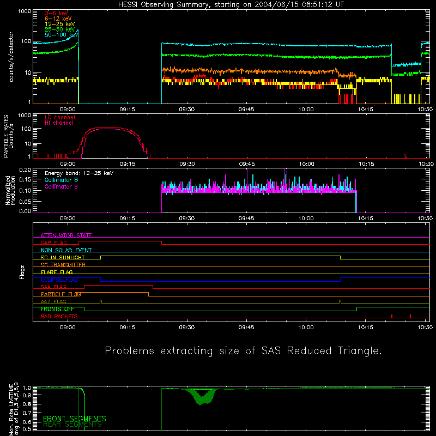Click the LO channel legend label
436x436 pixels.
[x=60, y=117]
